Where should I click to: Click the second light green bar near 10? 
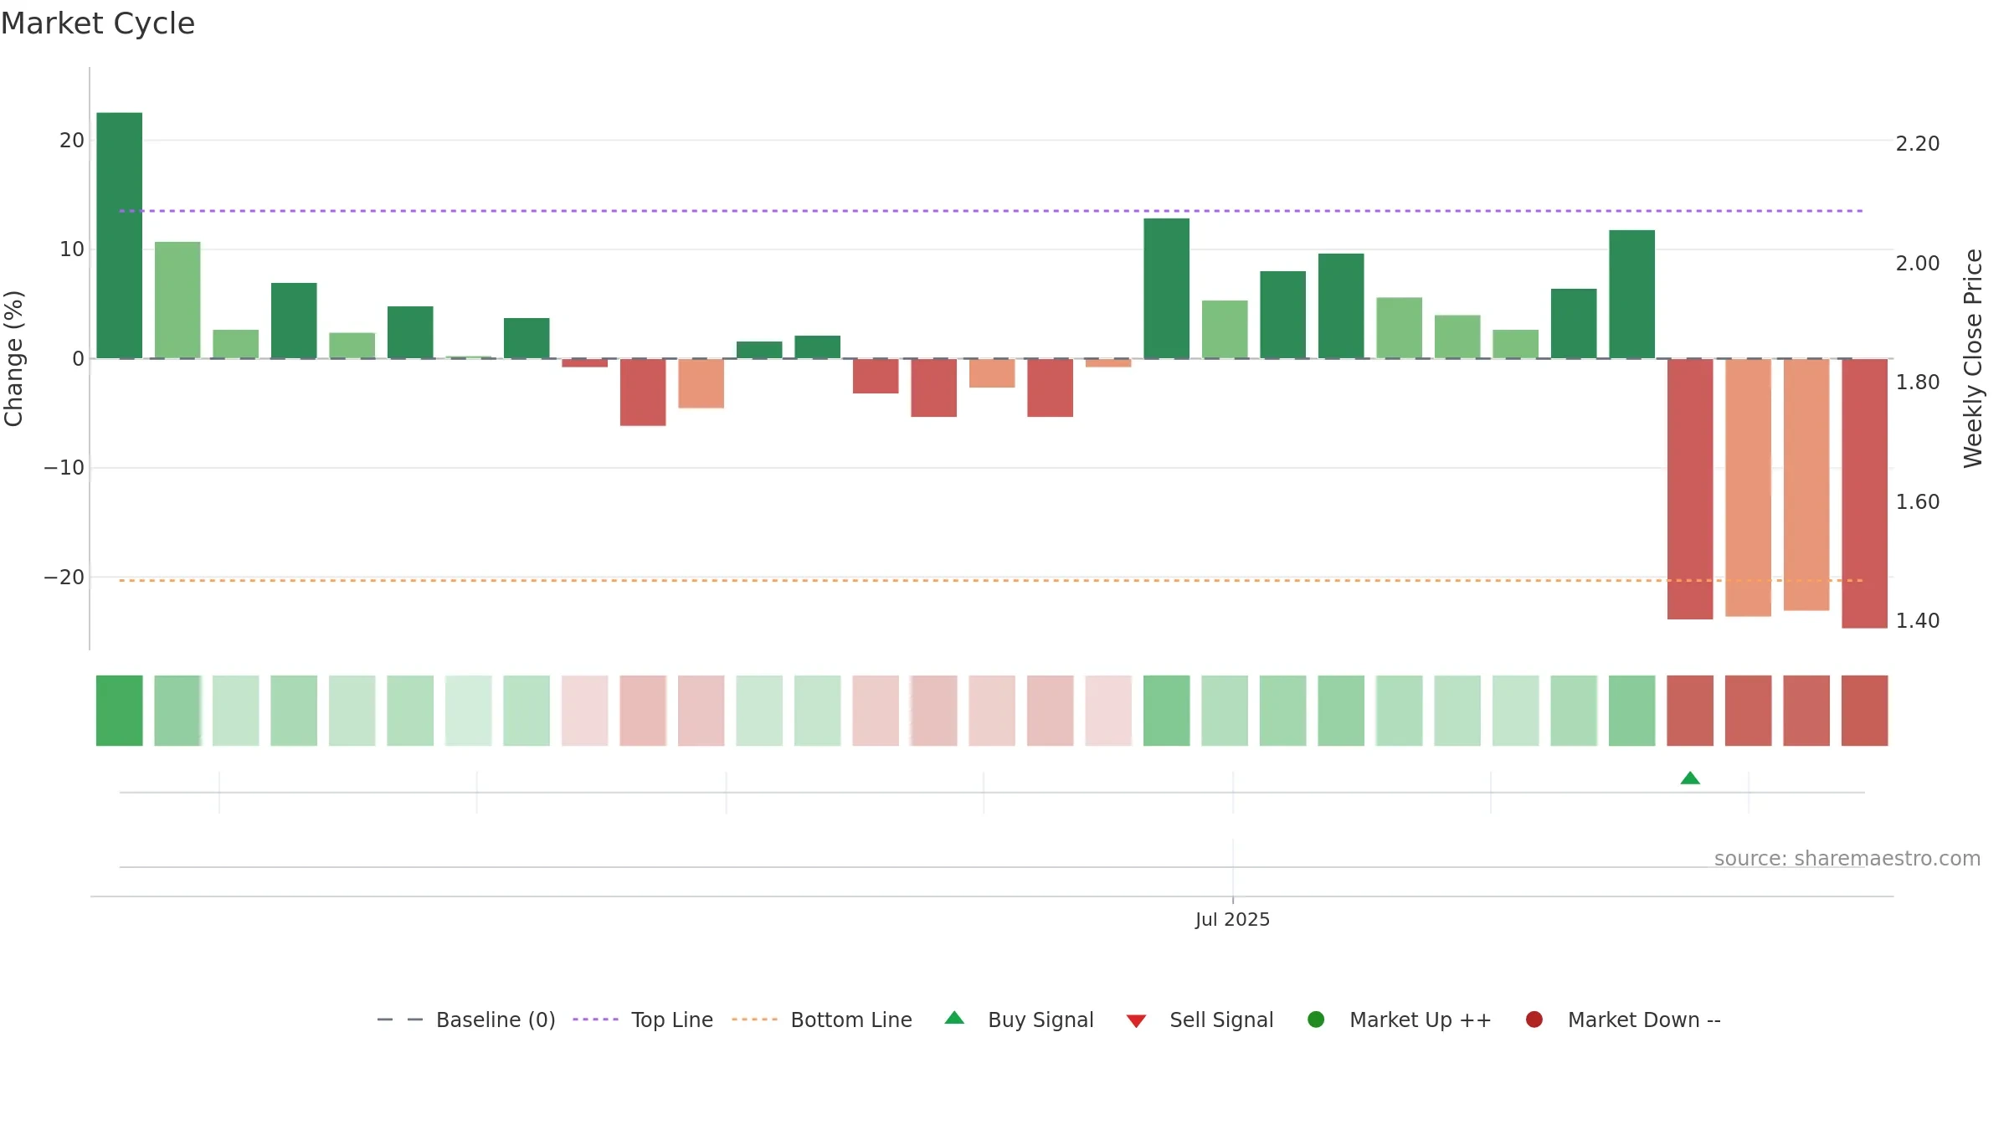(x=177, y=300)
